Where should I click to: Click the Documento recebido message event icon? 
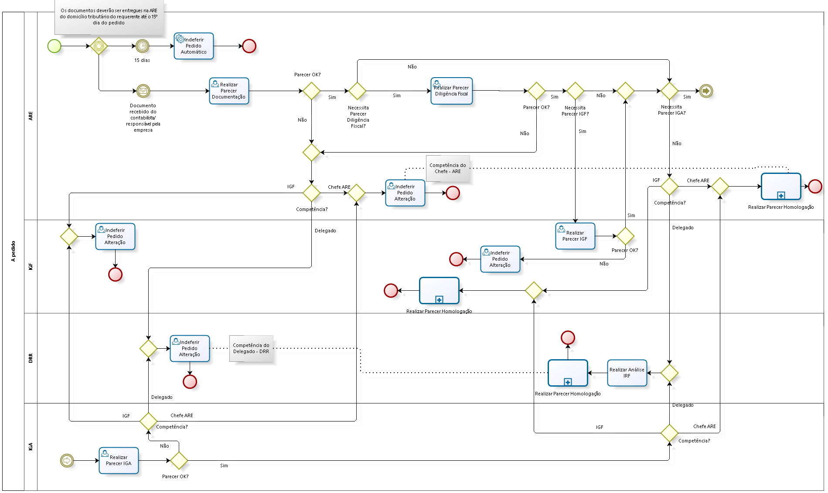[x=143, y=91]
